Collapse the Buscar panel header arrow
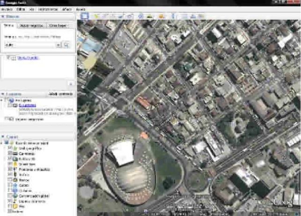 pos(3,16)
